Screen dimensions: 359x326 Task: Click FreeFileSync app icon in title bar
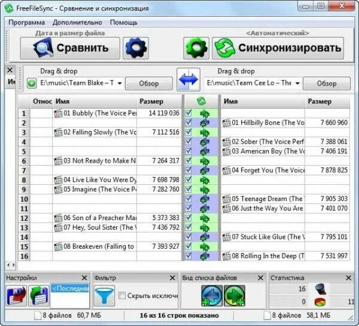[9, 8]
